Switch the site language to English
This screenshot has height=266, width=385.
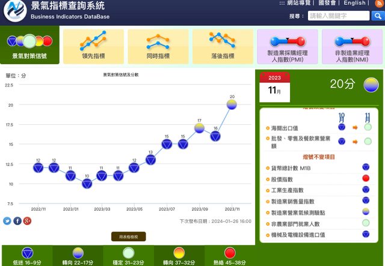(354, 4)
